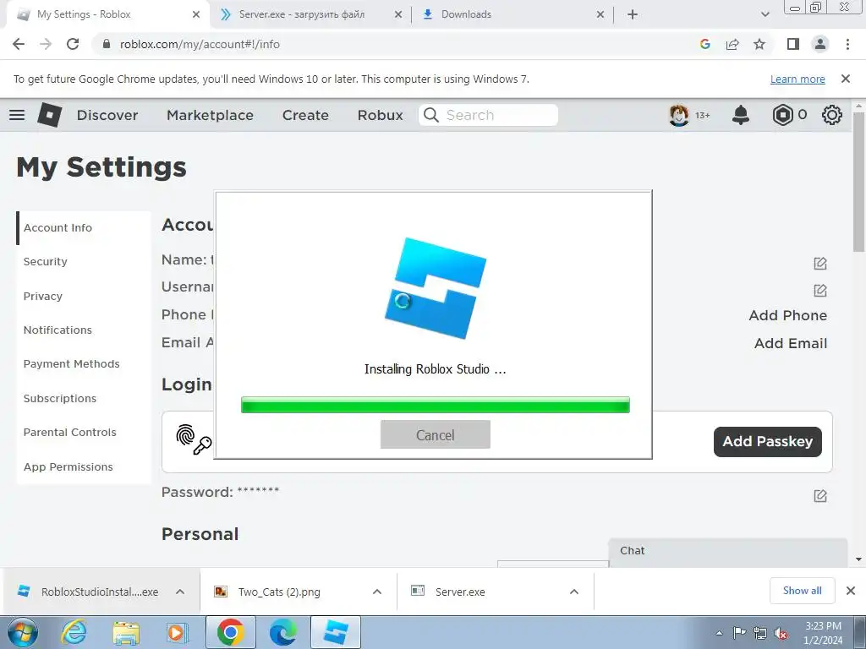Share this page via address bar icon
Image resolution: width=866 pixels, height=649 pixels.
pyautogui.click(x=732, y=44)
